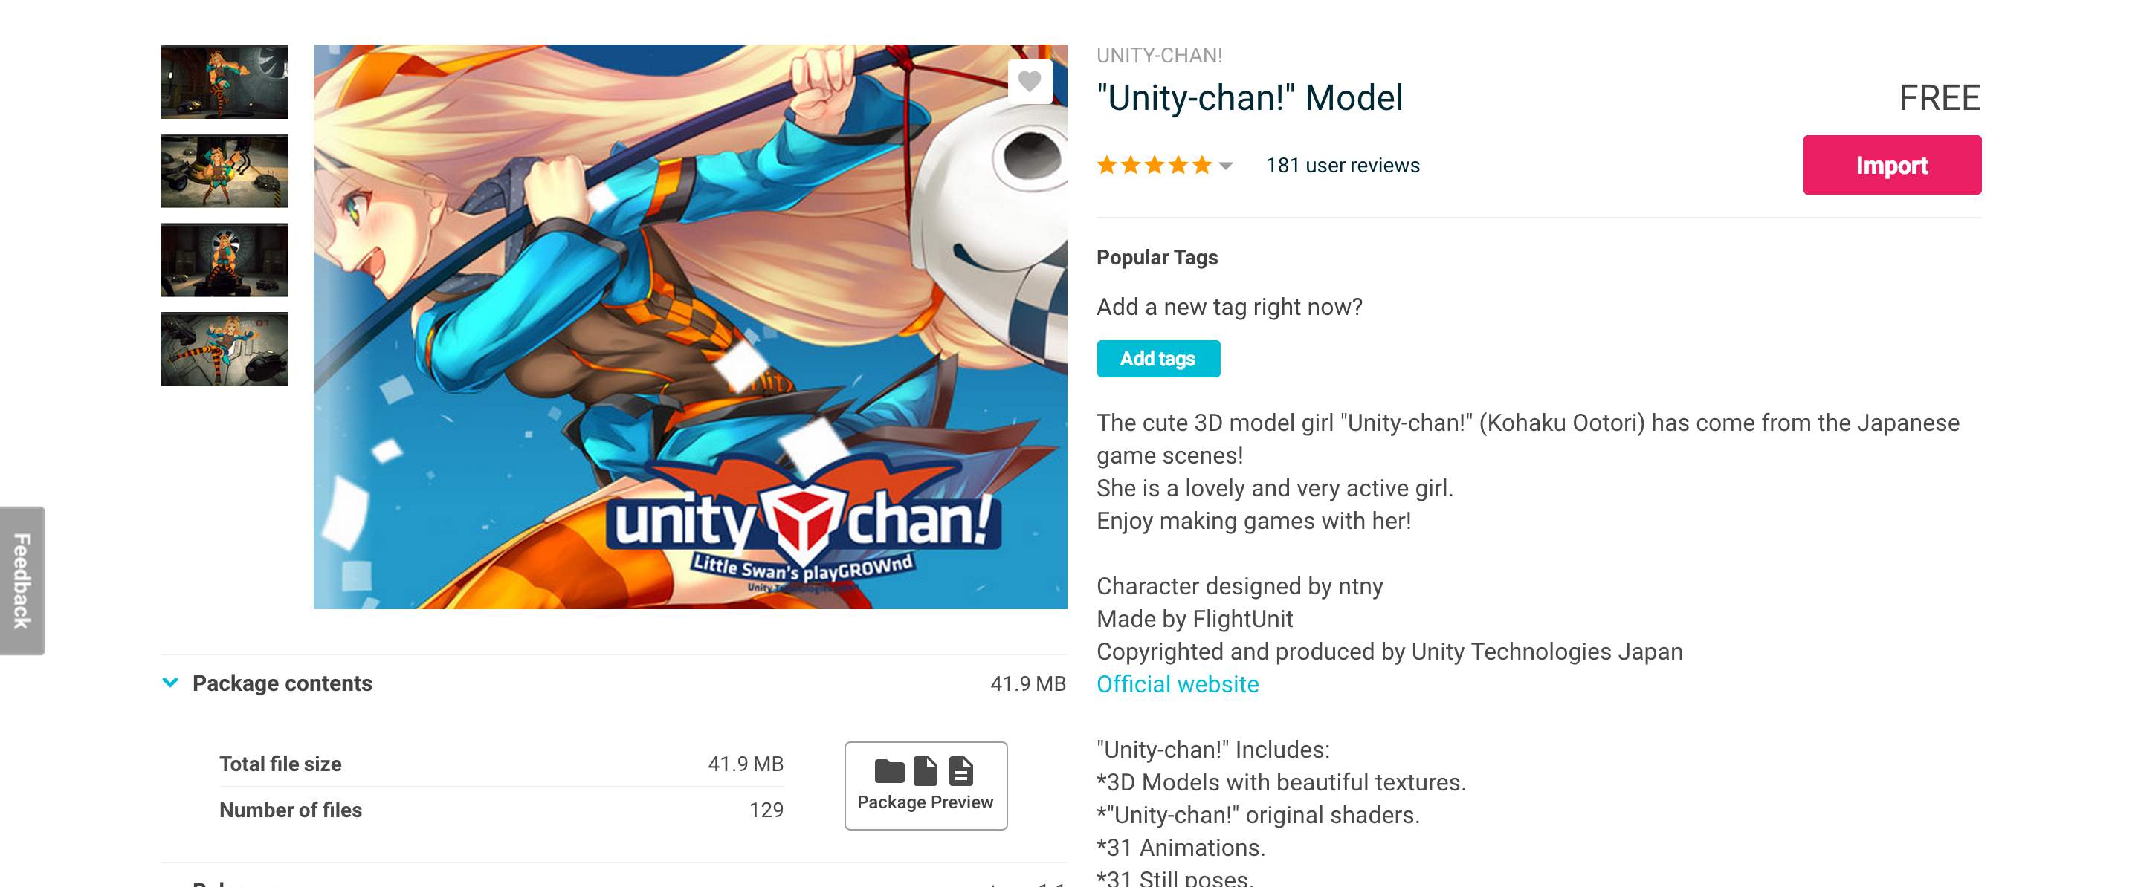2141x887 pixels.
Task: Click the 181 user reviews count link
Action: coord(1343,163)
